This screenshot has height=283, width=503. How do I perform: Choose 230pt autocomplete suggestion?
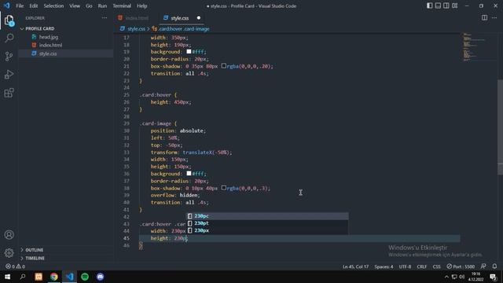tap(267, 223)
